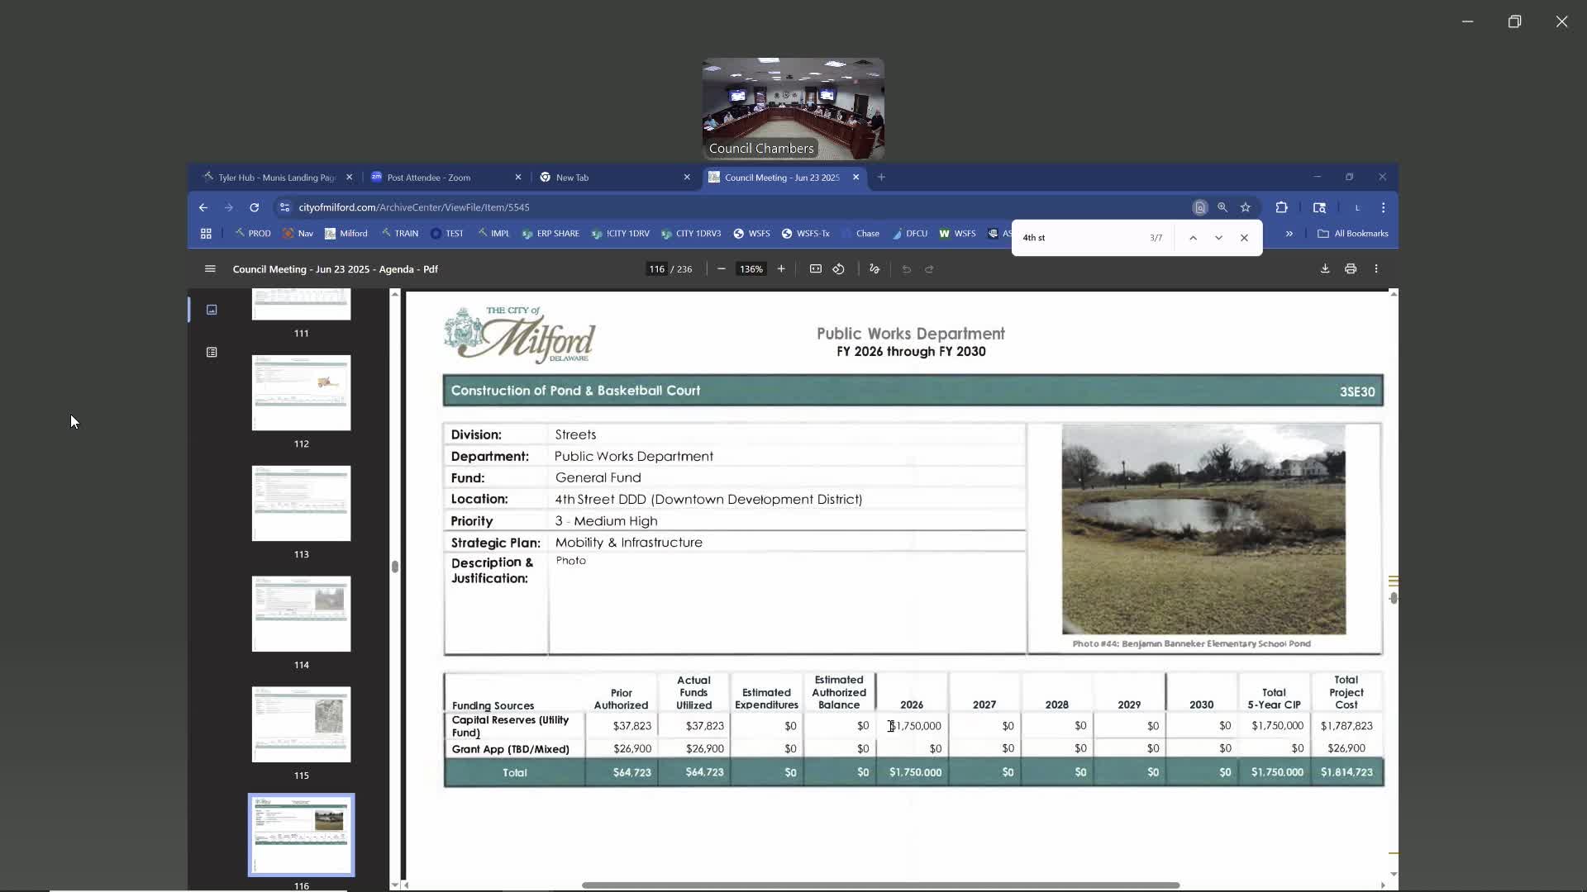This screenshot has height=892, width=1587.
Task: Expand hidden bookmarks overflow chevron
Action: pos(1289,234)
